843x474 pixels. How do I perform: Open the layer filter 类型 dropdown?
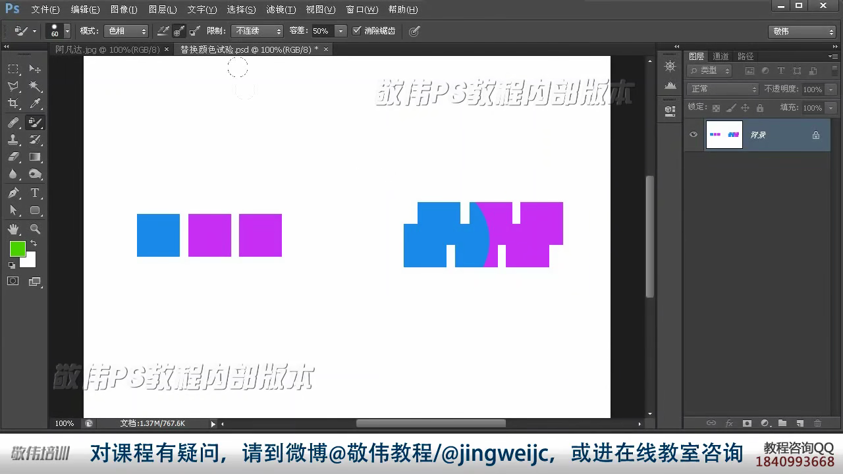(x=709, y=70)
